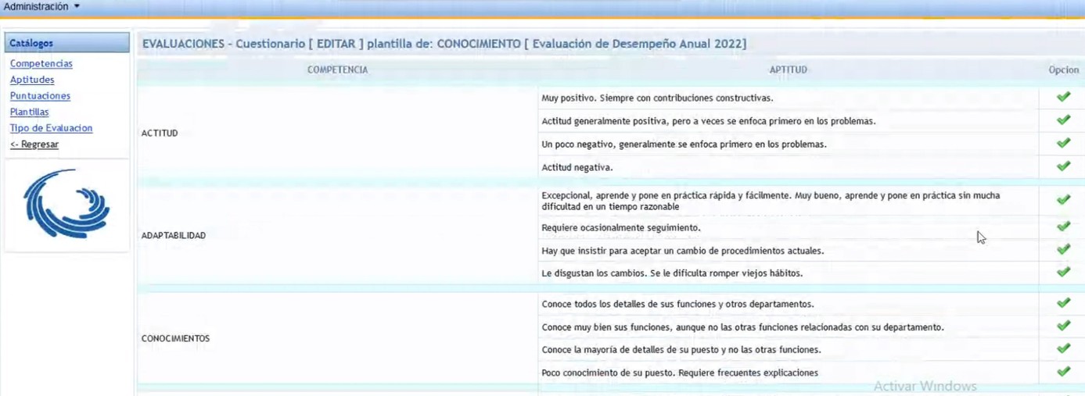
Task: Click text 'Requiere ocasionalmente seguimiento.'
Action: pyautogui.click(x=621, y=228)
